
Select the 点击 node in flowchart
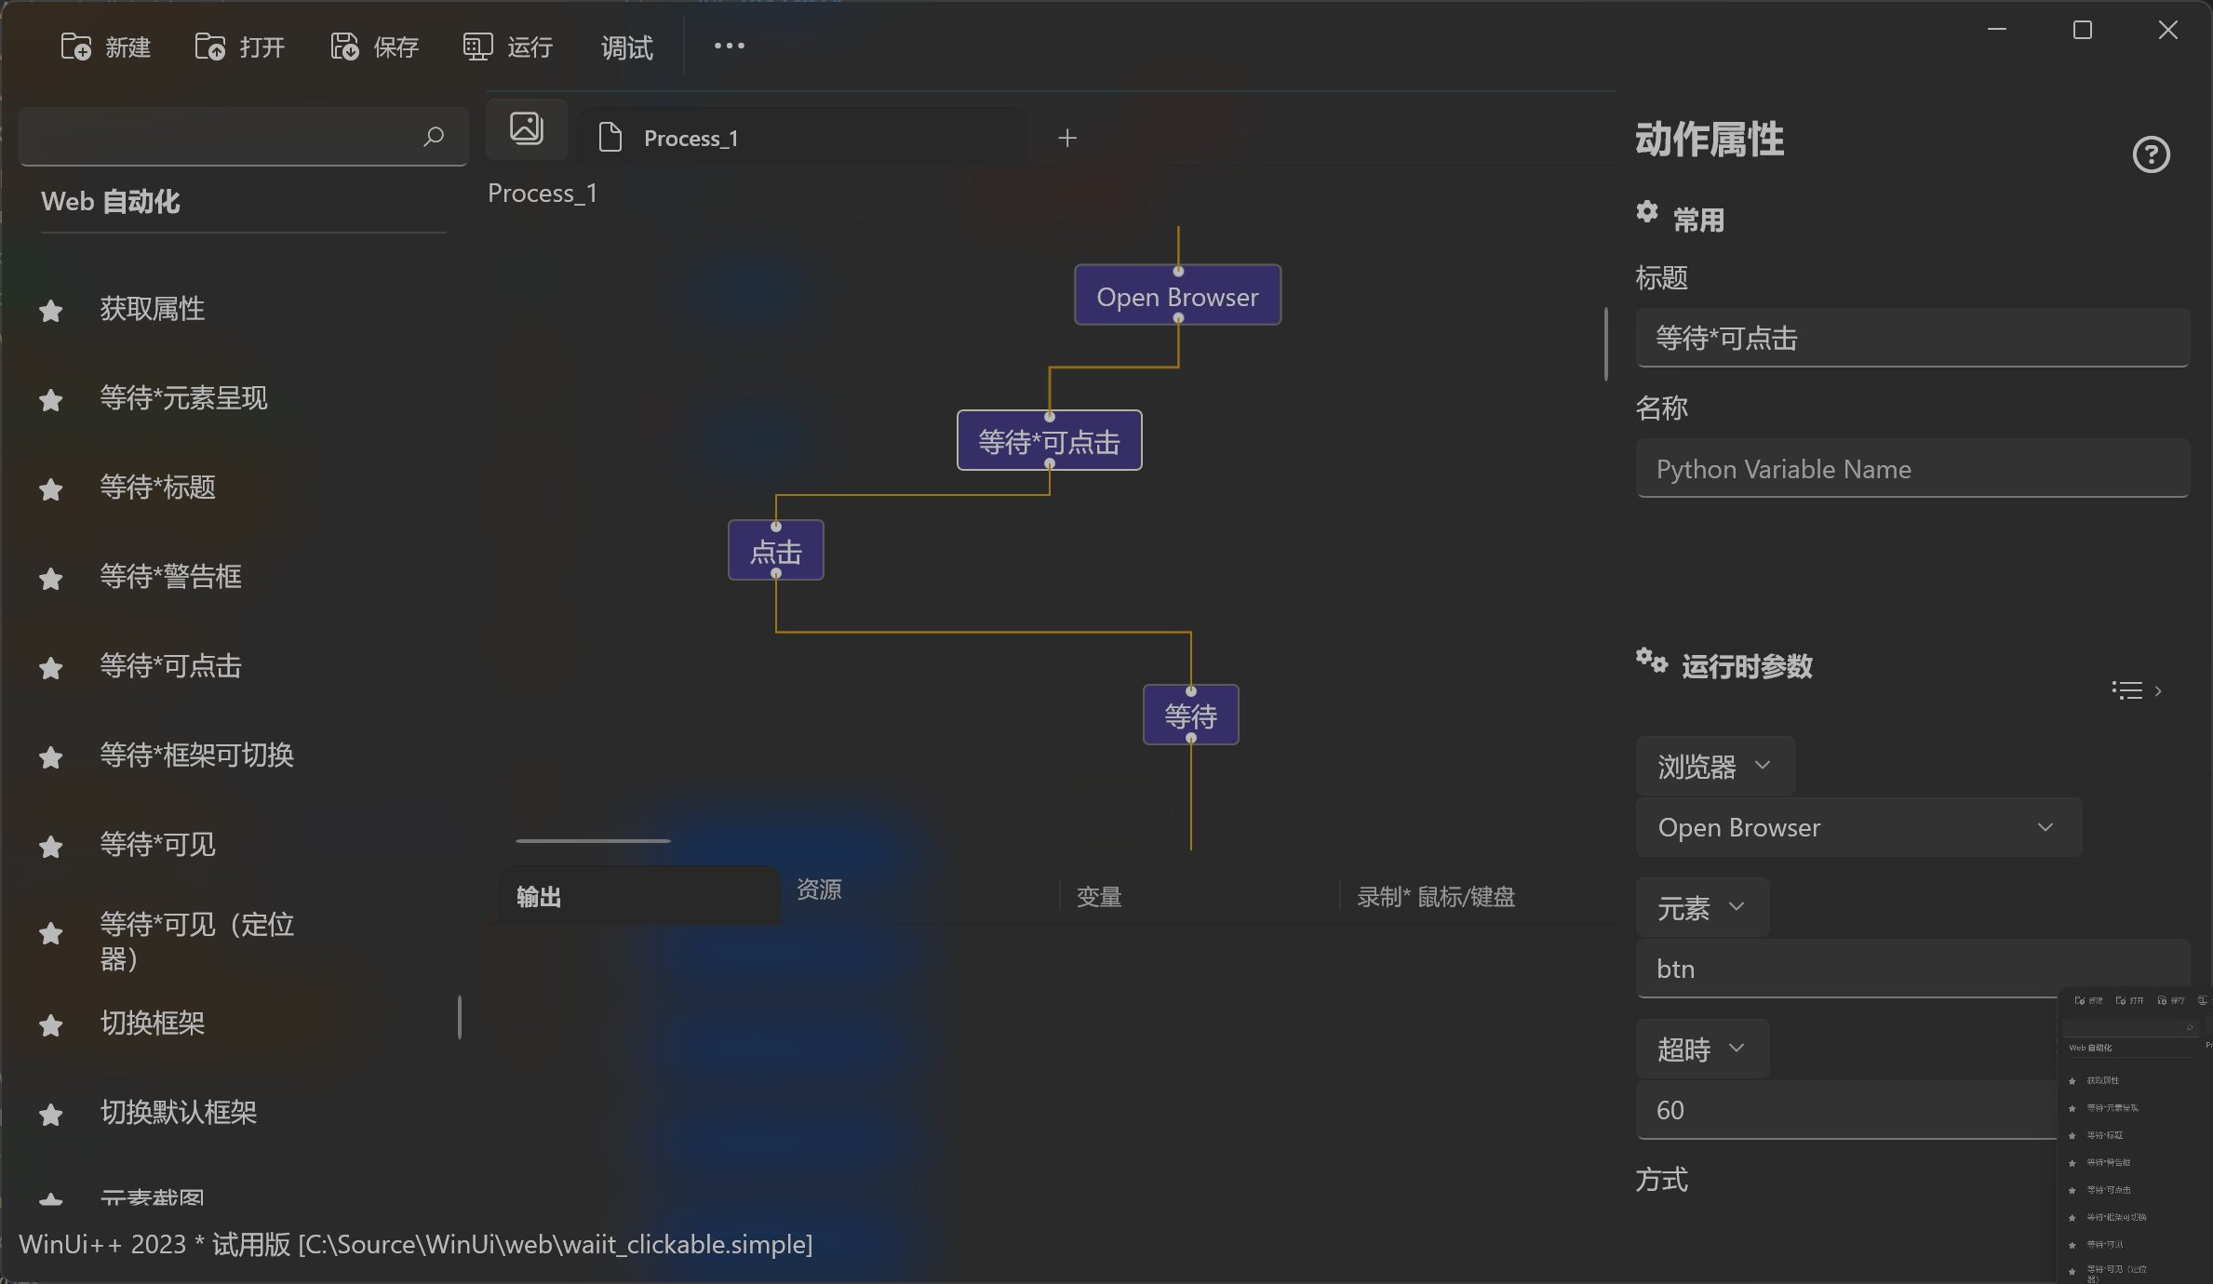coord(775,552)
